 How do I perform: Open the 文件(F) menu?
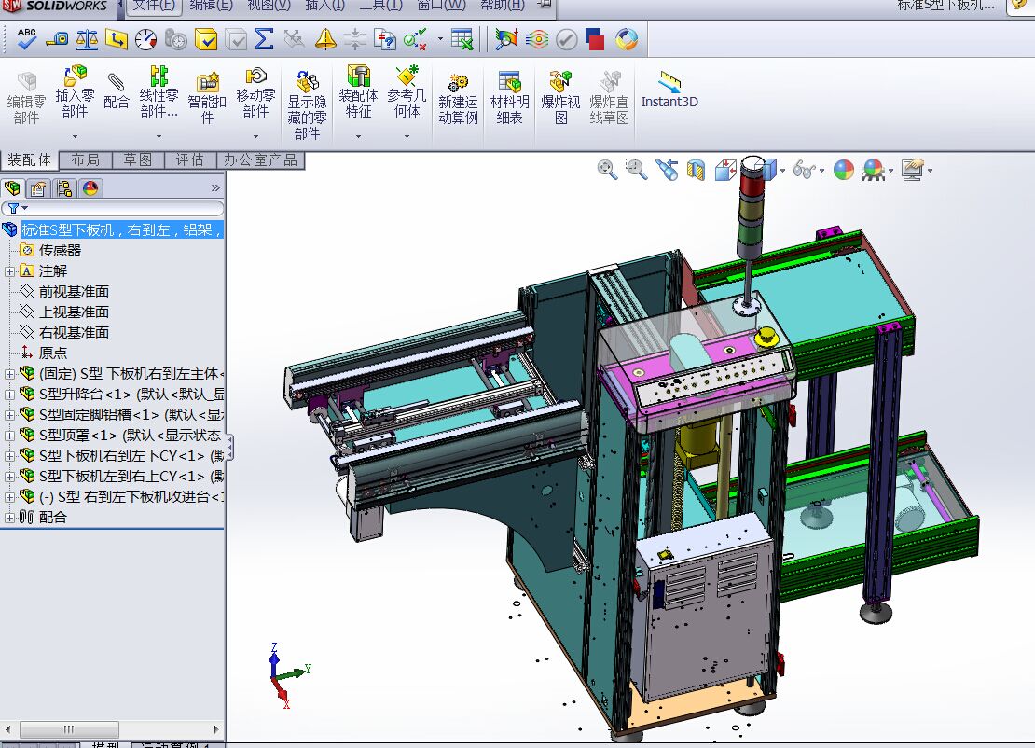click(x=153, y=6)
